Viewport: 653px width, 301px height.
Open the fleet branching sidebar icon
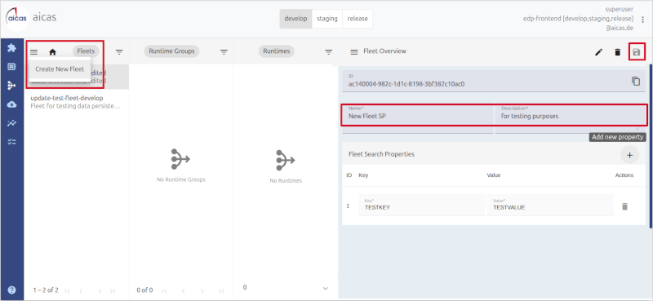pos(12,86)
